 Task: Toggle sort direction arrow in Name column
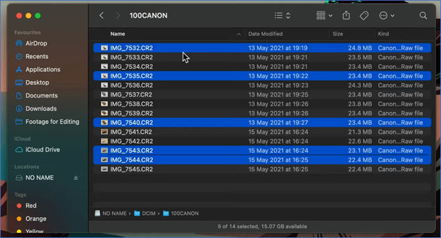coord(238,34)
